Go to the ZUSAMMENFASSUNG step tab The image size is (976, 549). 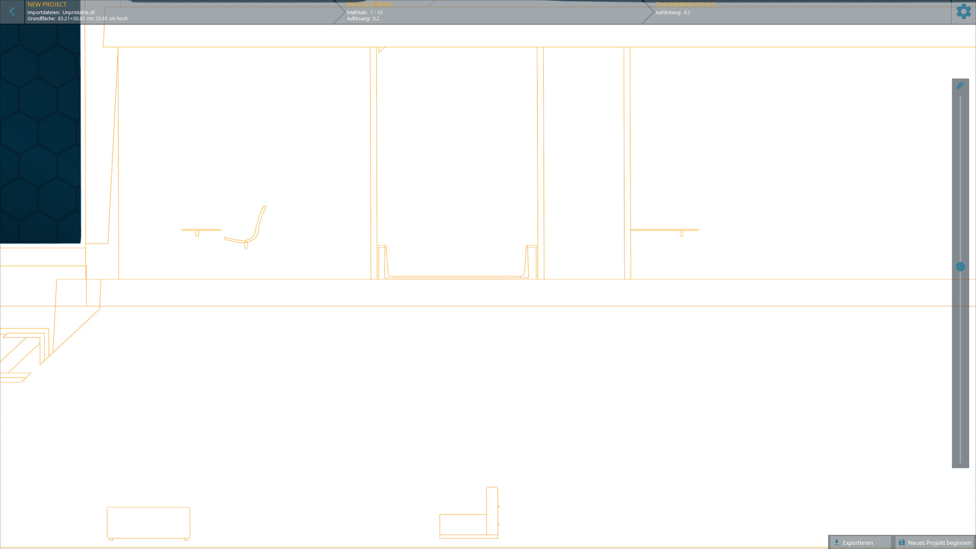tap(685, 5)
